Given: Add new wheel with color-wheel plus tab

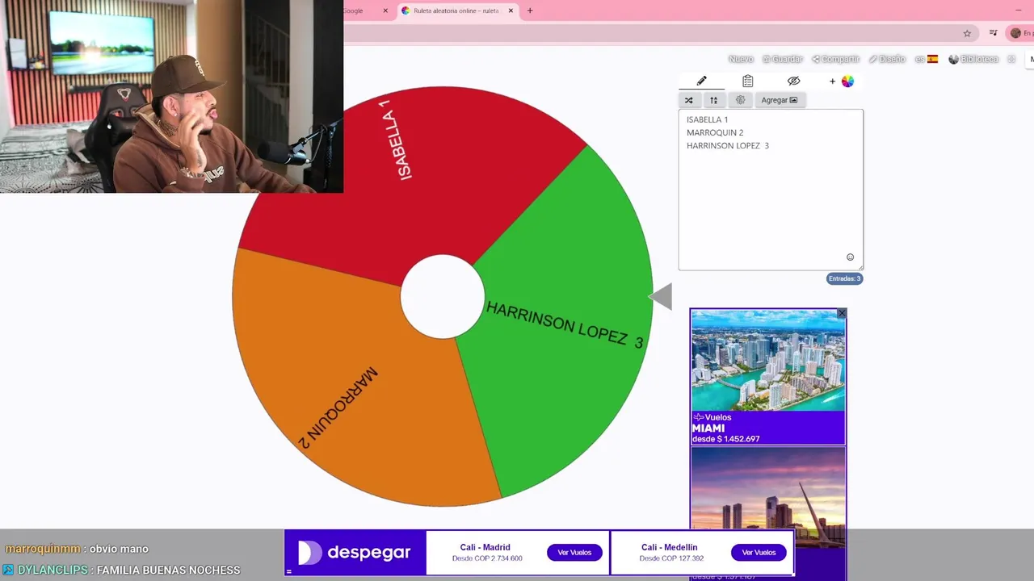Looking at the screenshot, I should pyautogui.click(x=841, y=81).
